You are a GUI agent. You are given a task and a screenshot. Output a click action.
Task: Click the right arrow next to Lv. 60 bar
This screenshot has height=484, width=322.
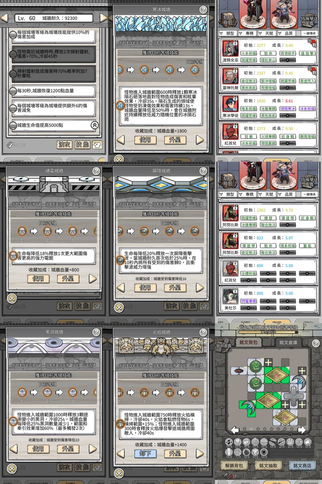point(103,18)
